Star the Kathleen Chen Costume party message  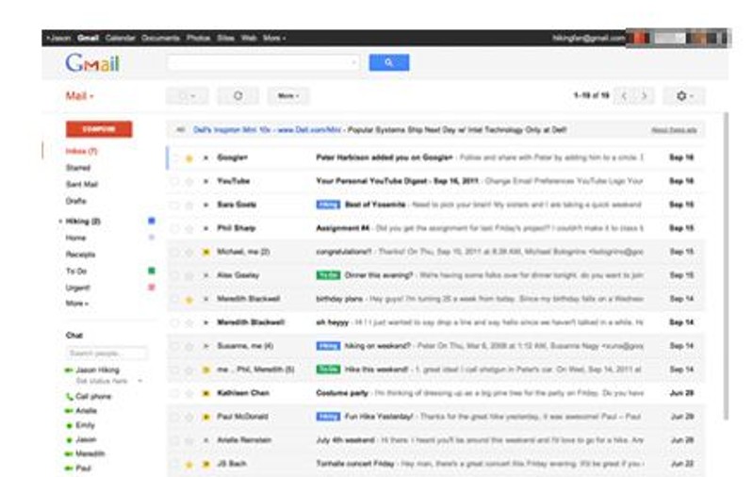(189, 394)
